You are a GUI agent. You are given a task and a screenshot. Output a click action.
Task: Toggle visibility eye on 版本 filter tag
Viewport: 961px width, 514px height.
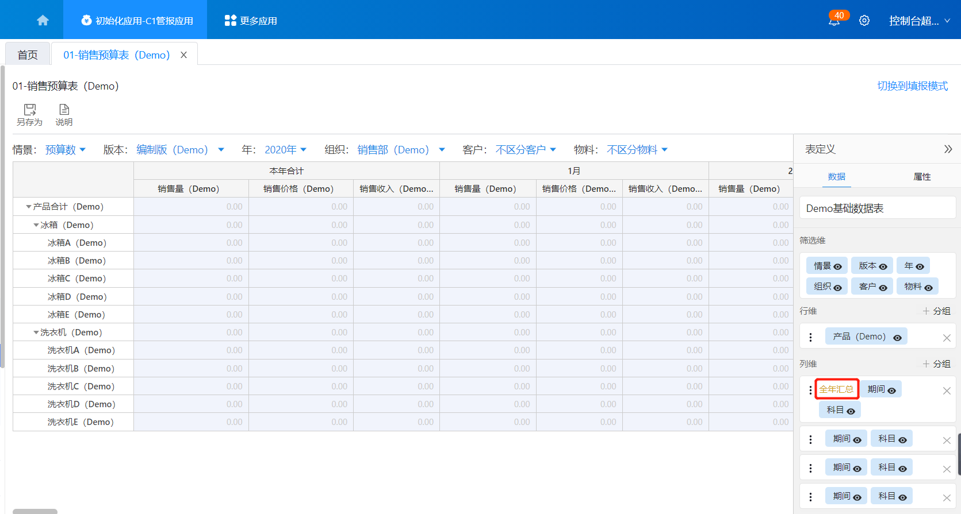[883, 266]
